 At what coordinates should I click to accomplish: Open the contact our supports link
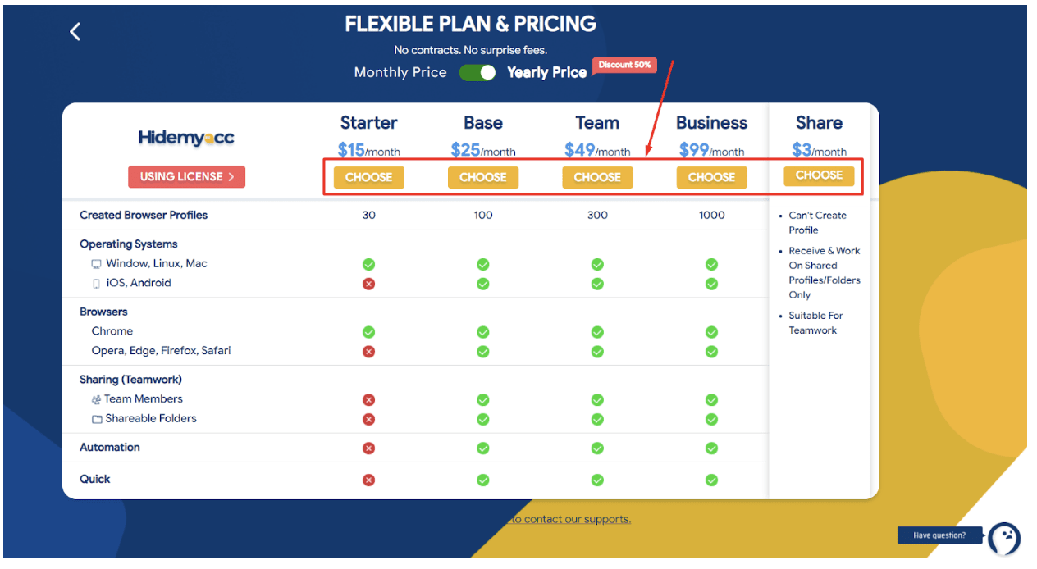point(569,519)
